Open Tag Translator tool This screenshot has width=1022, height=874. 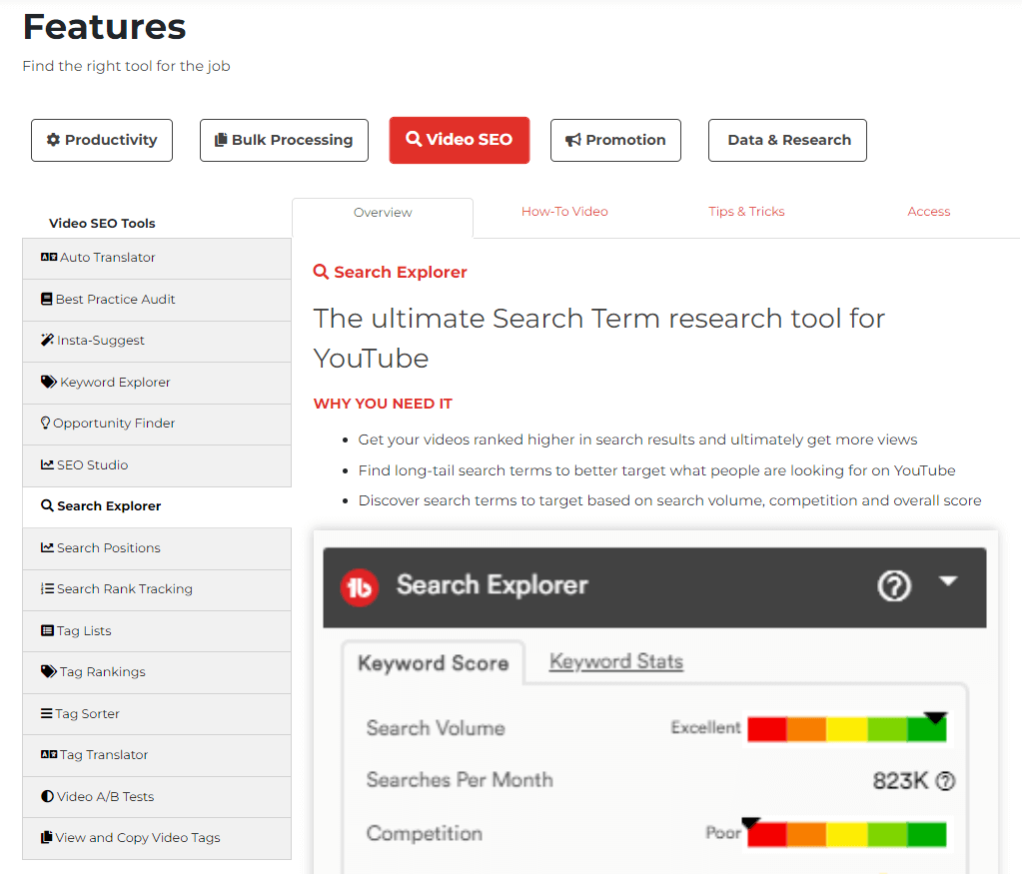coord(157,755)
